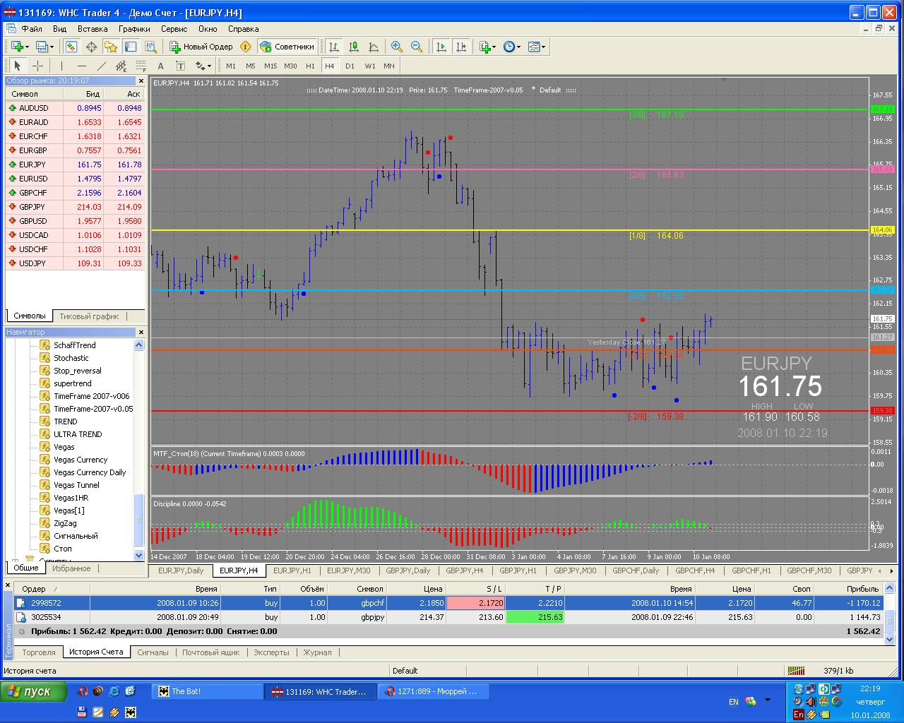Click the terminal scrollbar up arrow
Screen dimensions: 904x723
[889, 587]
